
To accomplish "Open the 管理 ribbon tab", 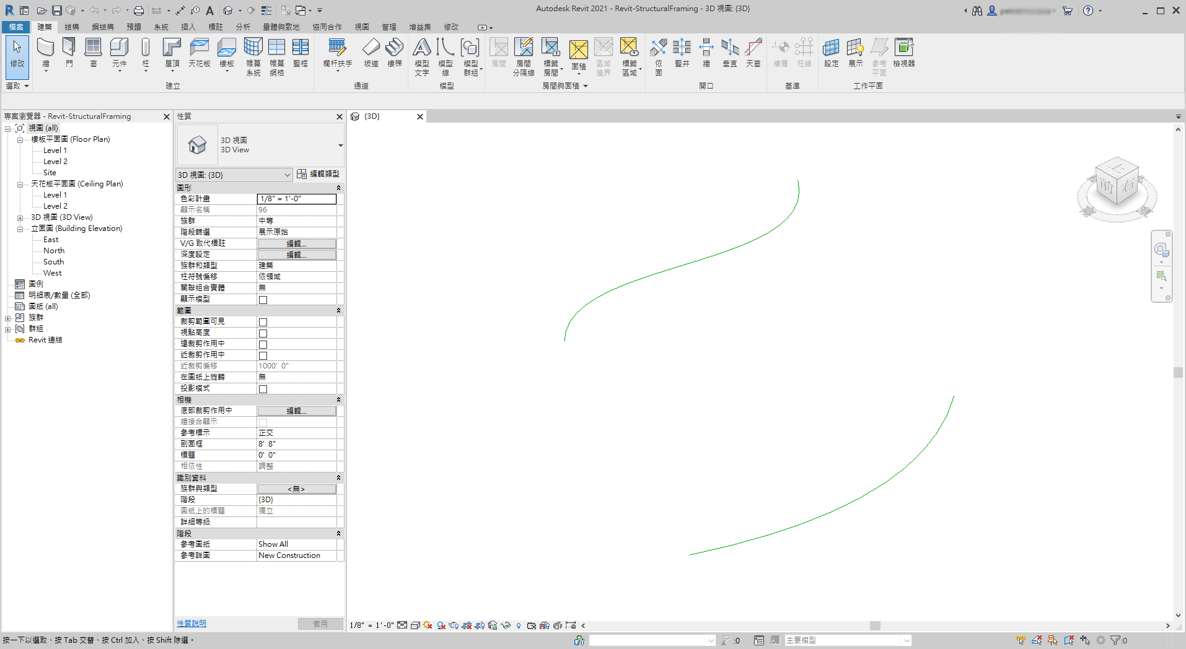I will [x=389, y=27].
